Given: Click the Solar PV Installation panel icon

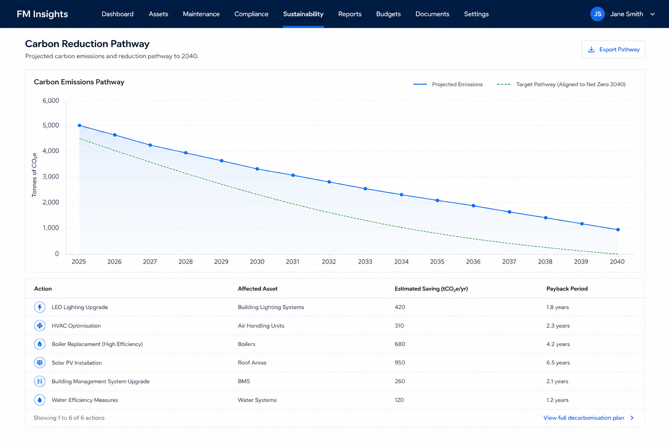Looking at the screenshot, I should pos(40,363).
